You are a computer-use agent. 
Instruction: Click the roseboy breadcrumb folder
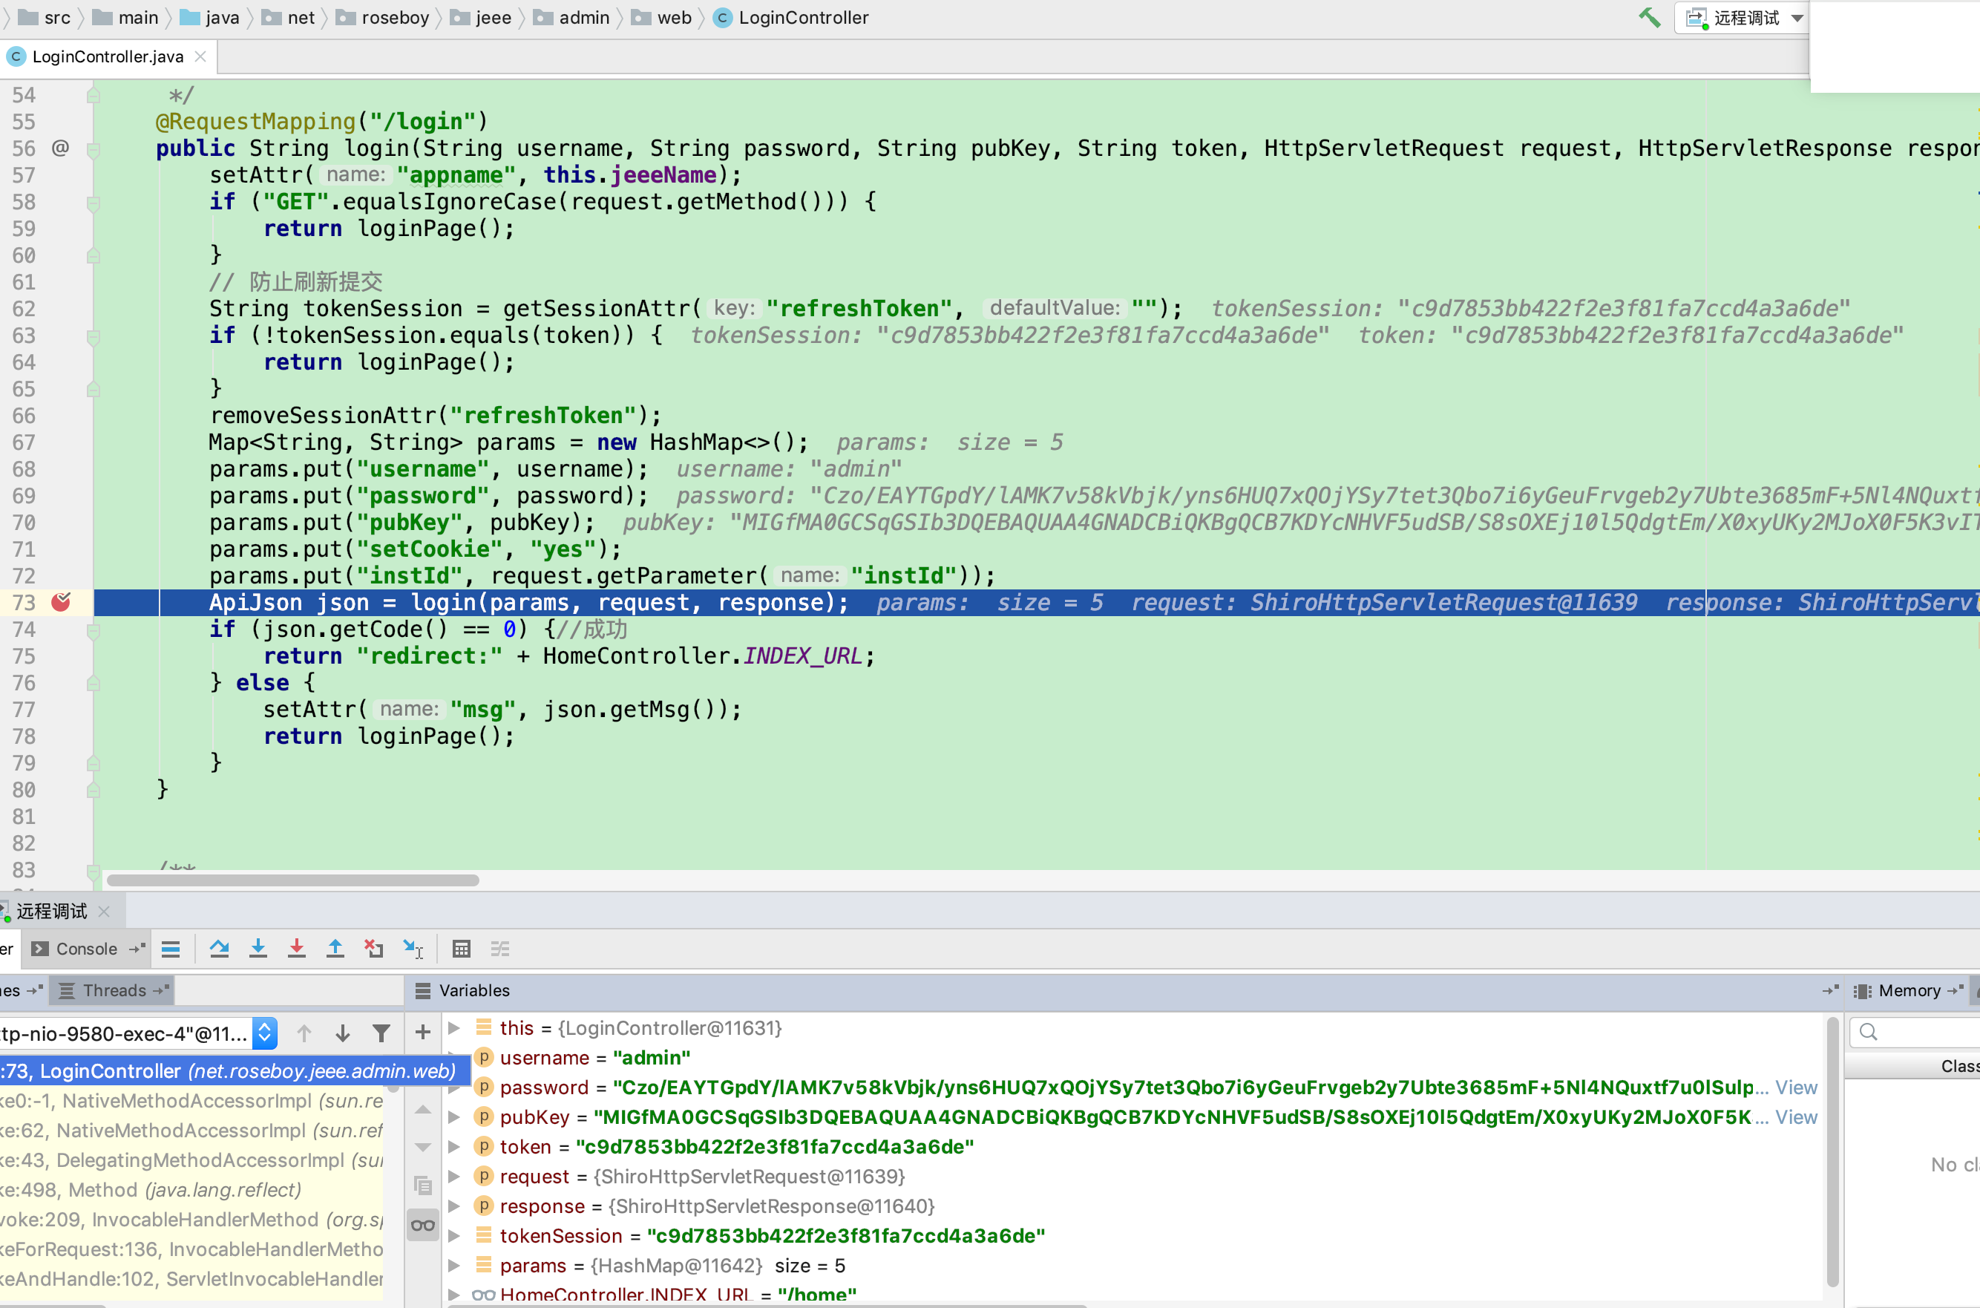[383, 18]
